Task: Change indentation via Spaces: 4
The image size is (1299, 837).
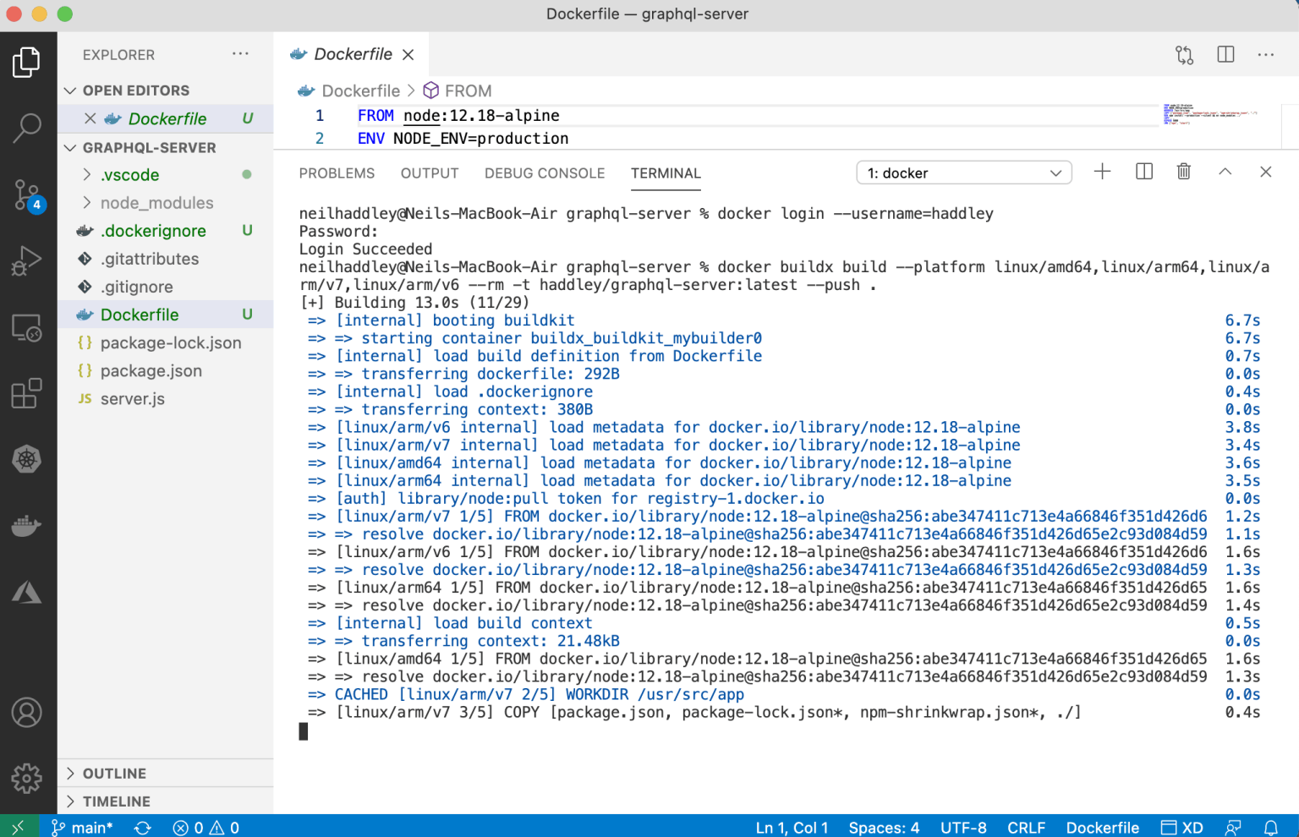Action: 884,828
